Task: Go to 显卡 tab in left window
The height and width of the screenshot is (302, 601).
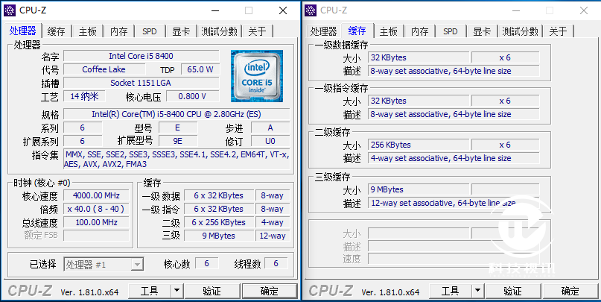Action: pos(181,31)
